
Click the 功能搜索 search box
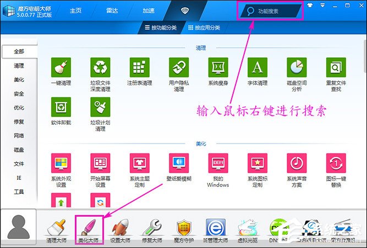point(270,11)
